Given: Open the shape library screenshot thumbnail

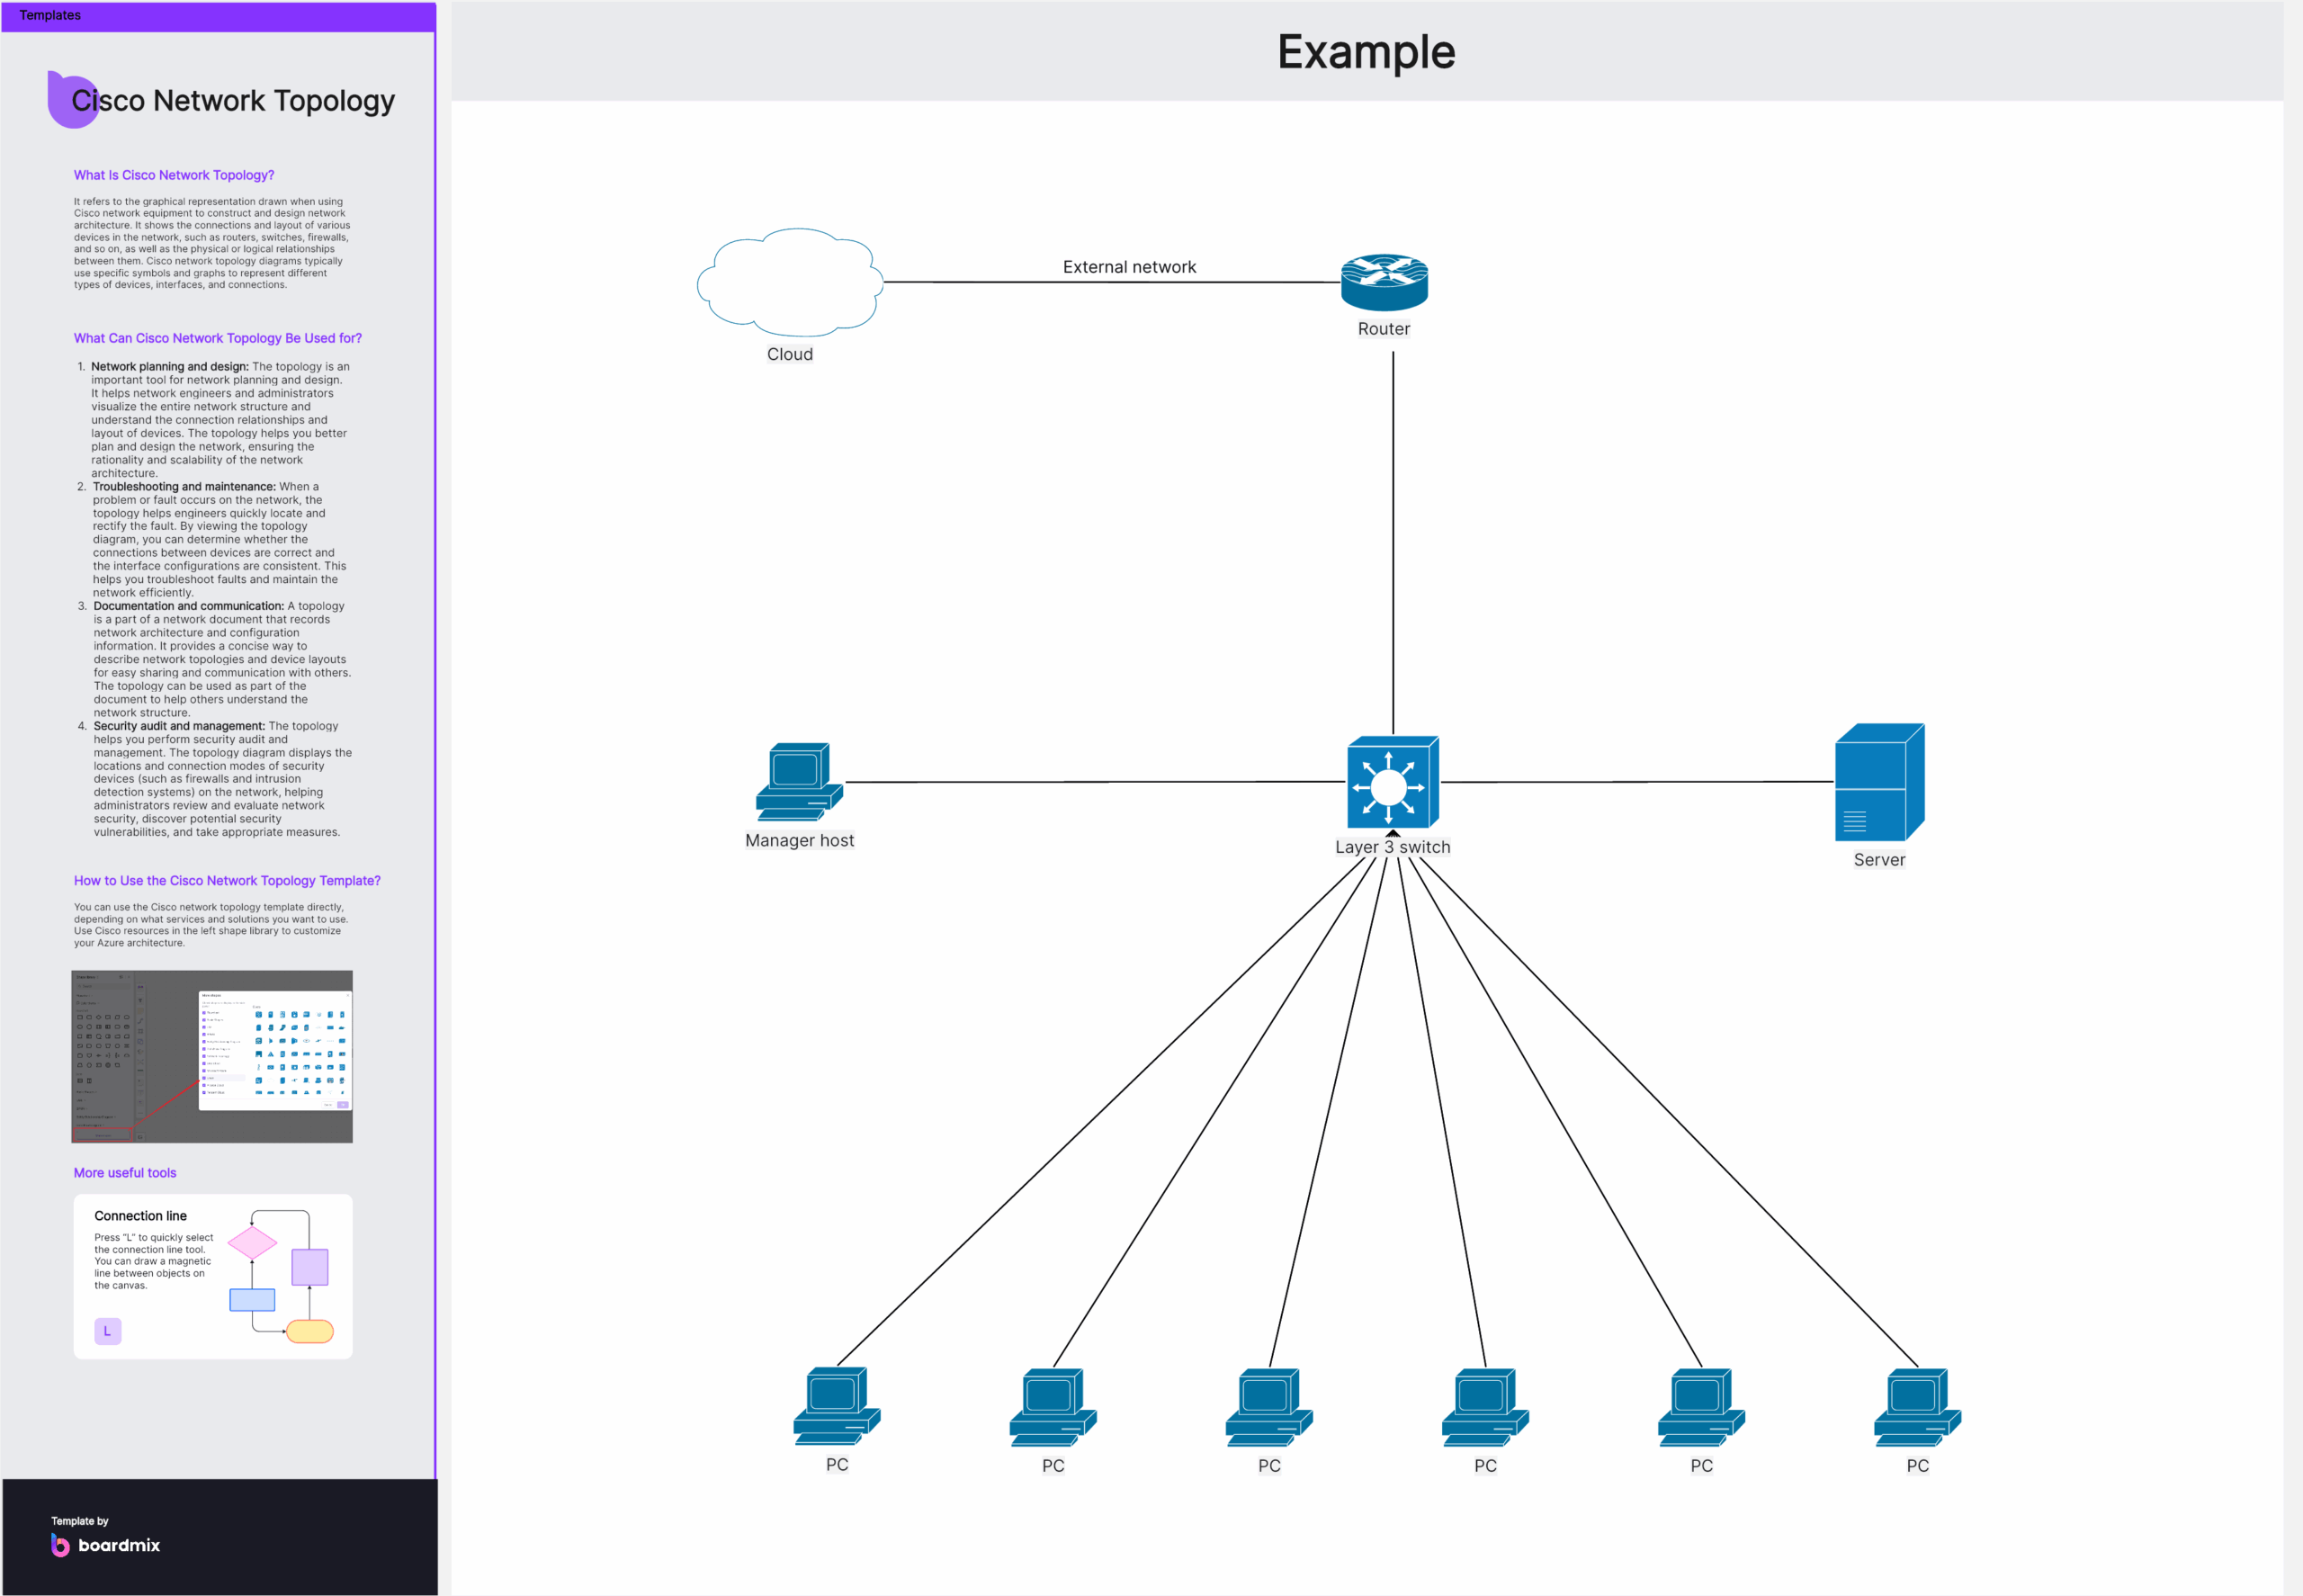Looking at the screenshot, I should [x=212, y=1056].
